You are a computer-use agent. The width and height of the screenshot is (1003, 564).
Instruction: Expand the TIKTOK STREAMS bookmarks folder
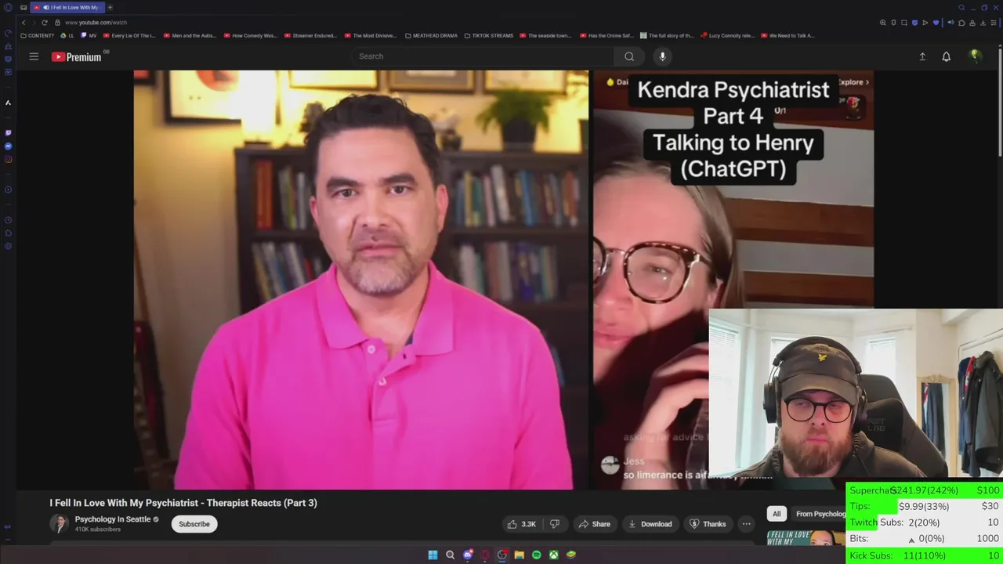pyautogui.click(x=489, y=35)
